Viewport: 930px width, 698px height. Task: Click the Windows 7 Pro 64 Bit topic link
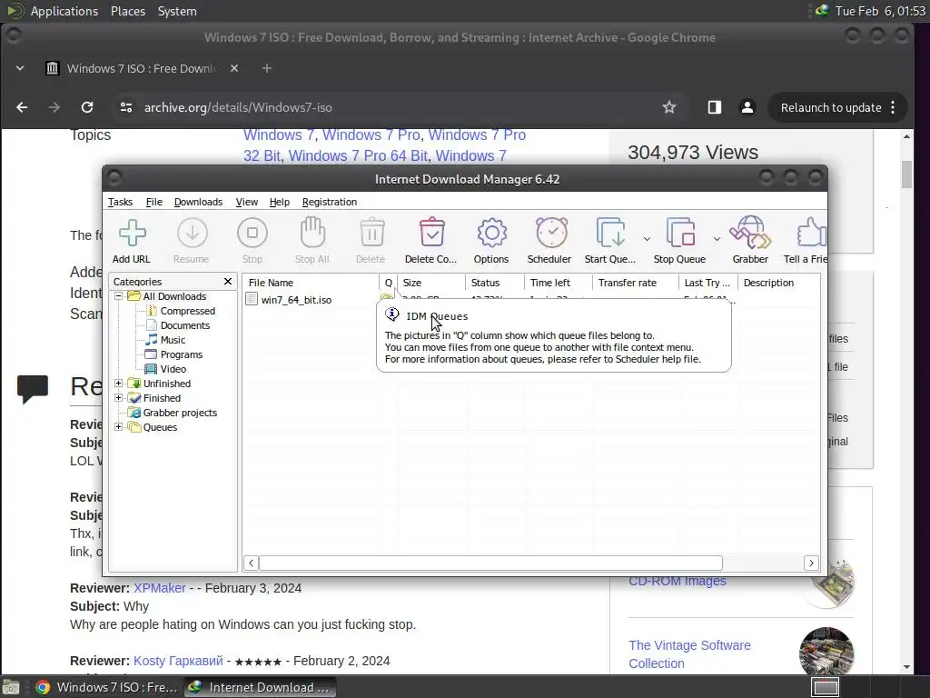(x=358, y=155)
